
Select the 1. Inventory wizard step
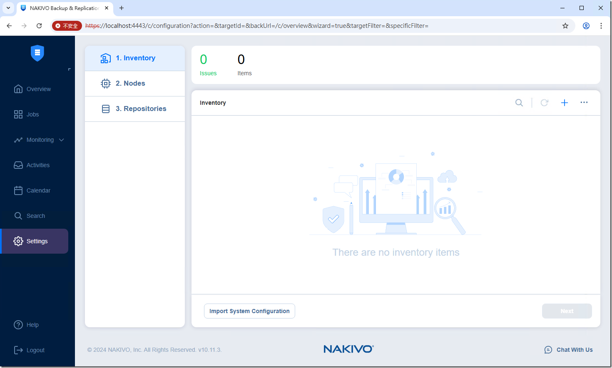[135, 58]
